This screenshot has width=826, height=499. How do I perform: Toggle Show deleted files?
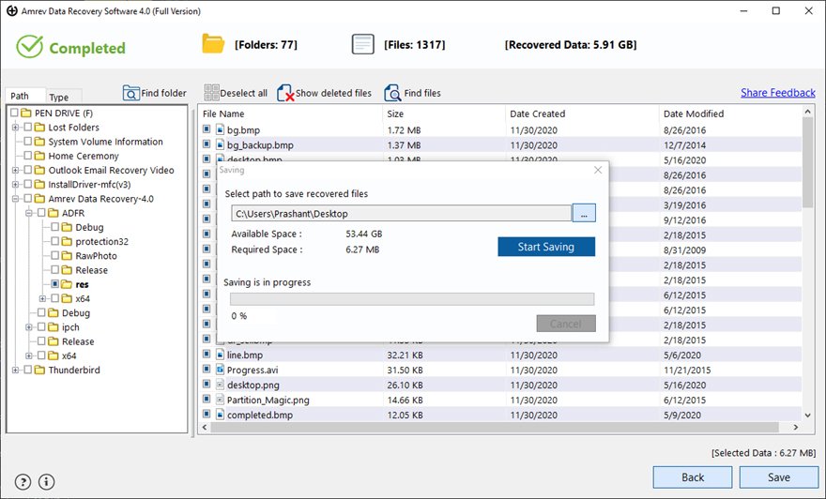325,93
